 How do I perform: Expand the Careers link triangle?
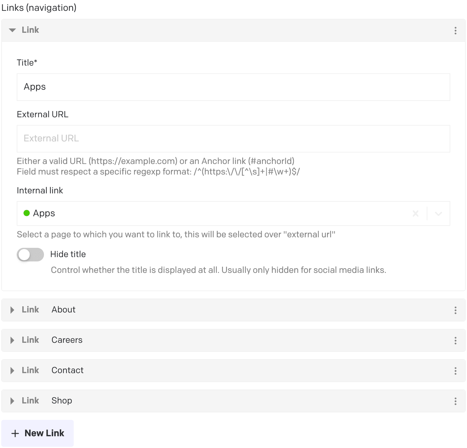pyautogui.click(x=12, y=340)
